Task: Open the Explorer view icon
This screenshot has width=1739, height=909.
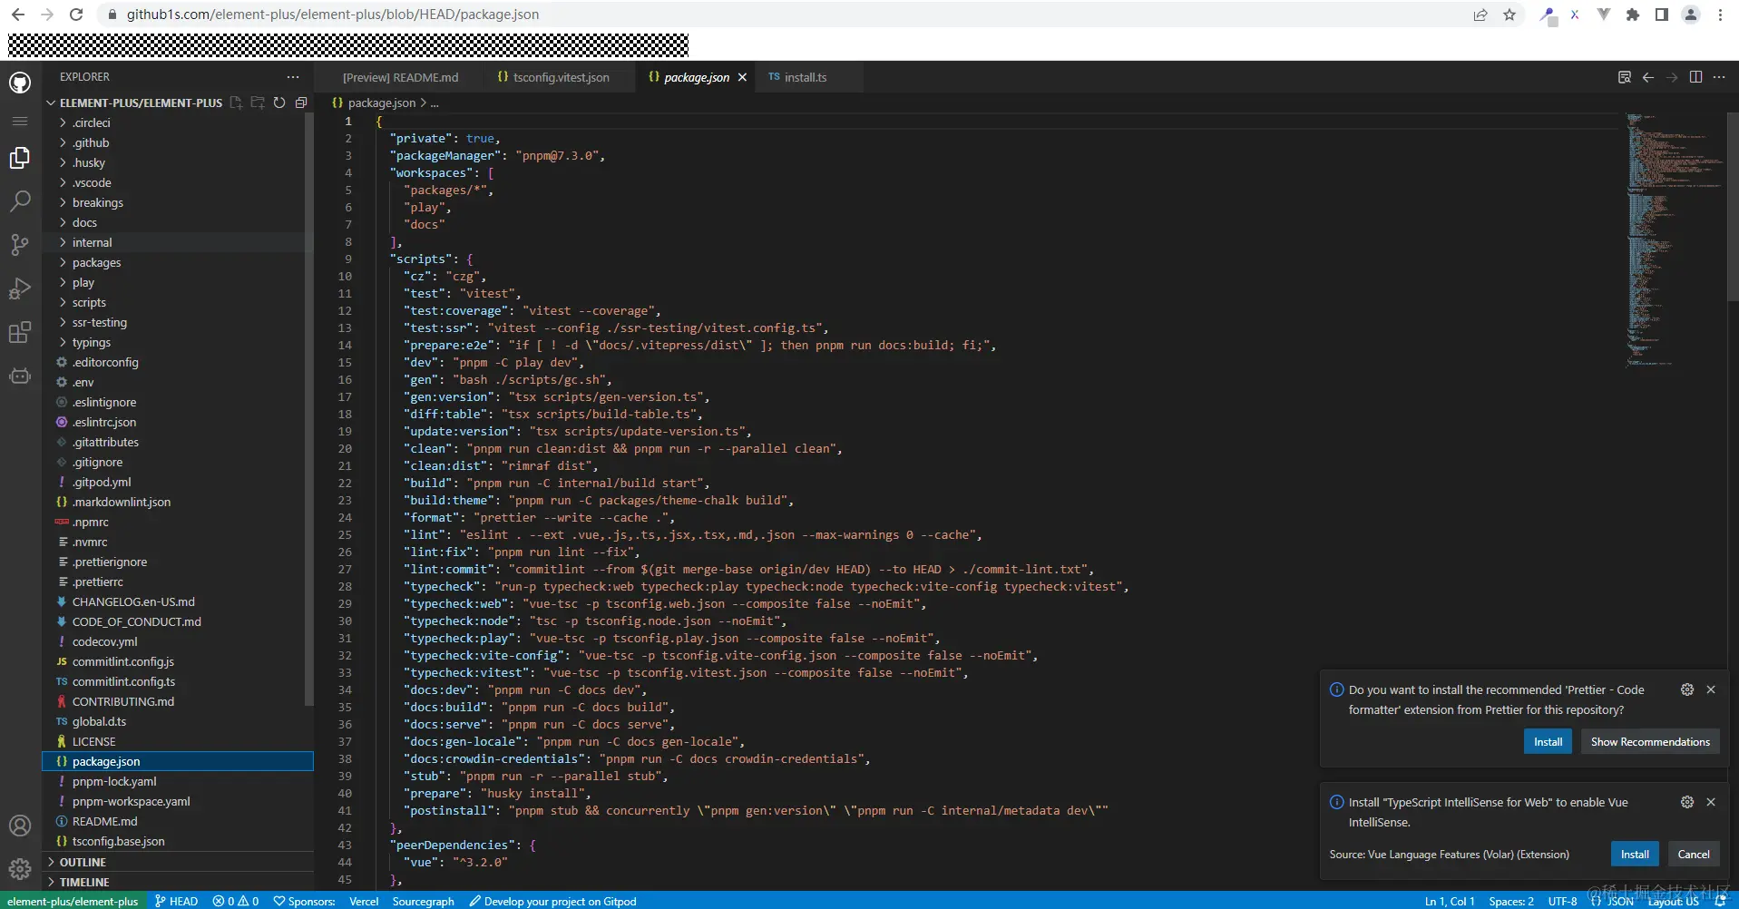Action: [x=20, y=158]
